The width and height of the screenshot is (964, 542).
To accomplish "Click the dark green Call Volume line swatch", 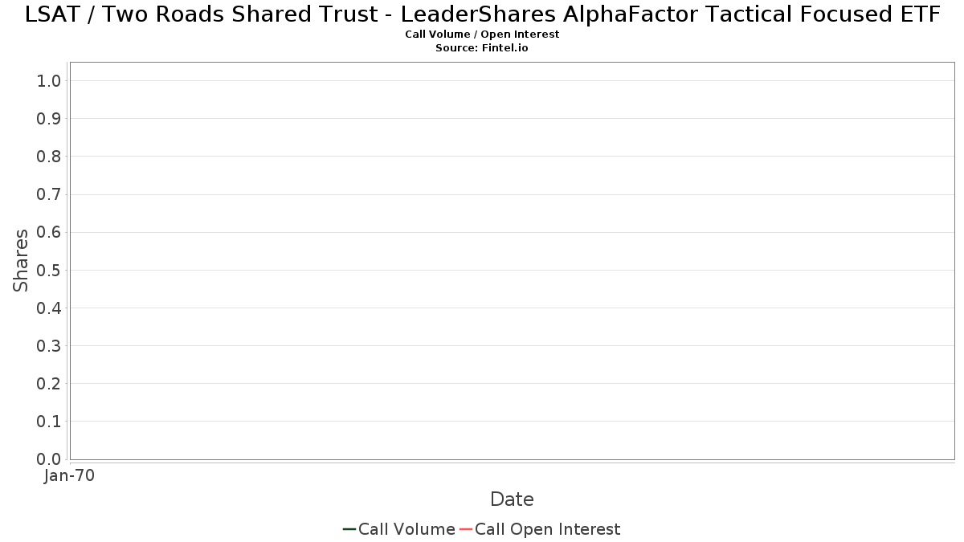I will [x=349, y=529].
